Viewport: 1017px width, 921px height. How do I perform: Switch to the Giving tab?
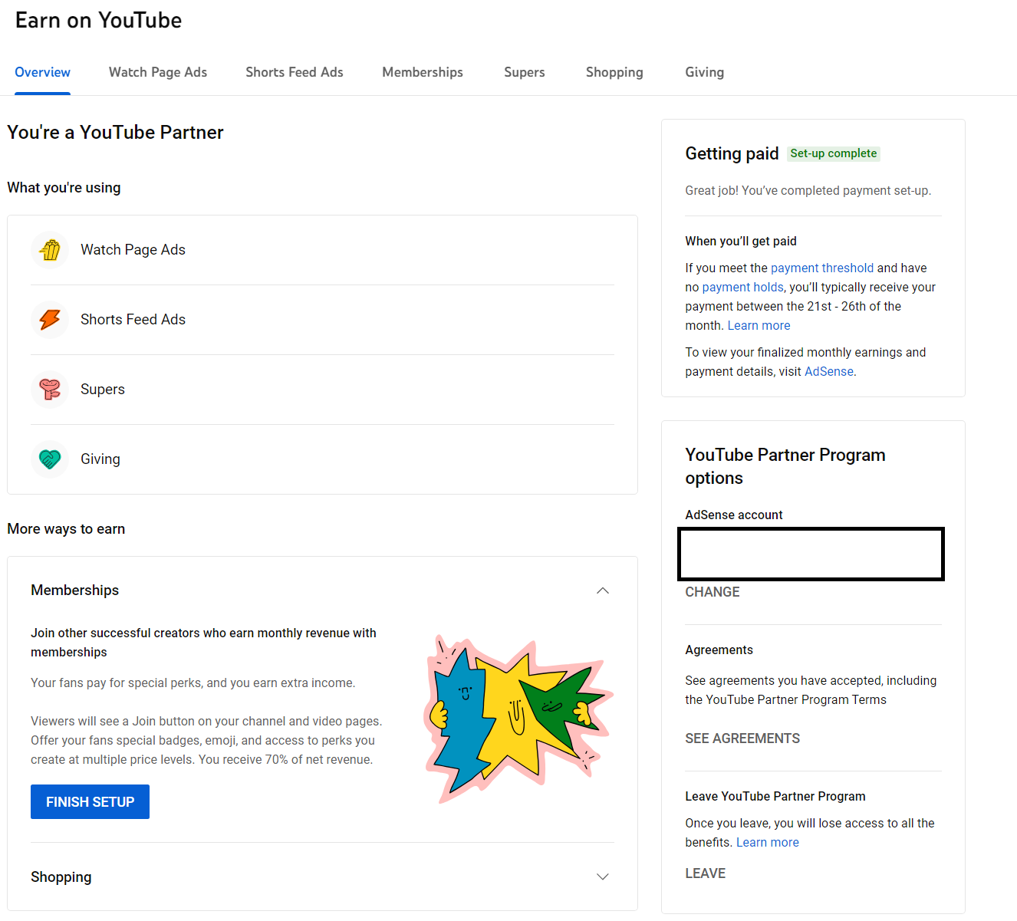(704, 72)
